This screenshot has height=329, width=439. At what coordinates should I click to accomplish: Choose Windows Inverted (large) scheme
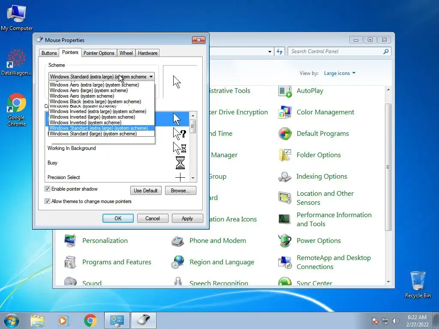coord(101,117)
